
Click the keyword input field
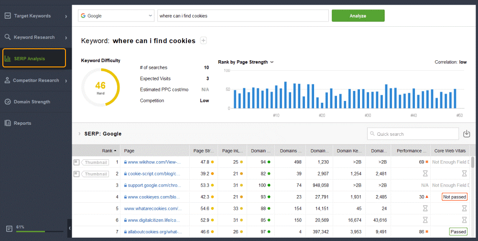coord(243,16)
